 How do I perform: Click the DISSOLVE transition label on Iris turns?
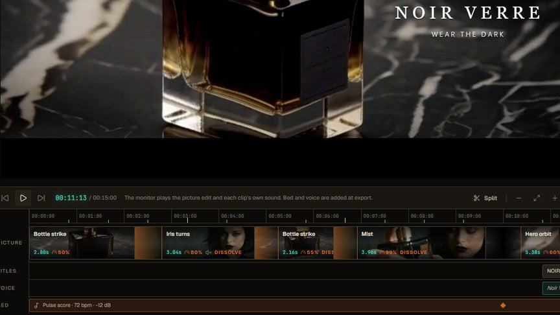tap(228, 253)
